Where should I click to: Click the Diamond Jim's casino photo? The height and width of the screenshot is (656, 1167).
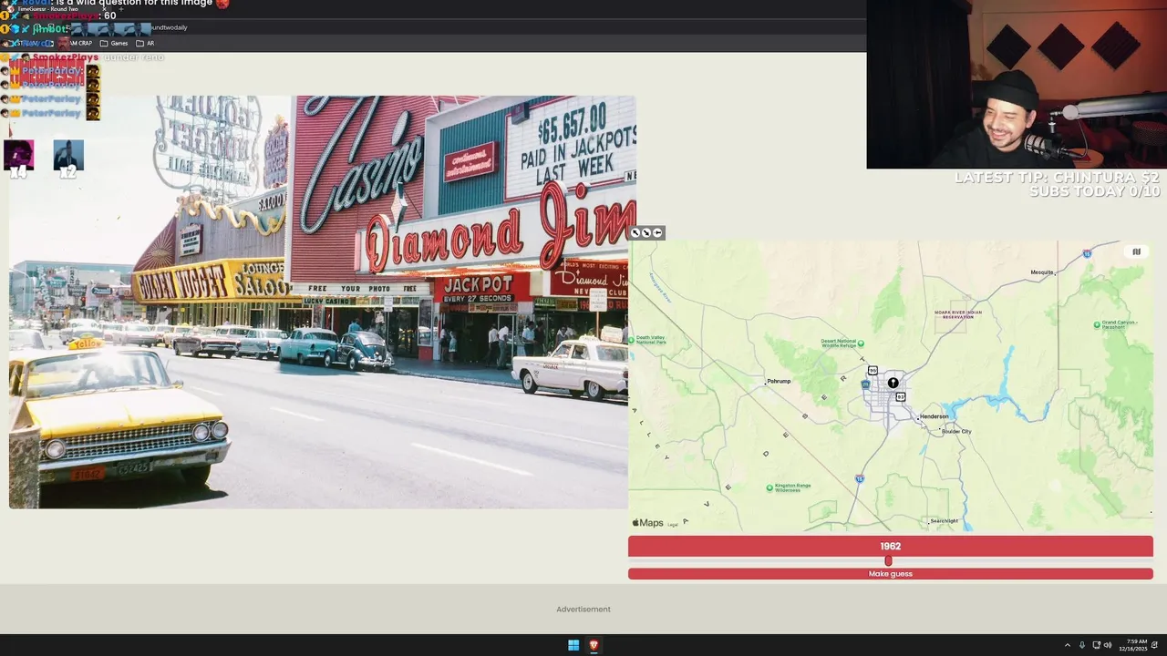(x=319, y=302)
